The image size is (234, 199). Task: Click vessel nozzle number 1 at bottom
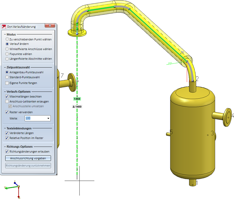coord(192,183)
